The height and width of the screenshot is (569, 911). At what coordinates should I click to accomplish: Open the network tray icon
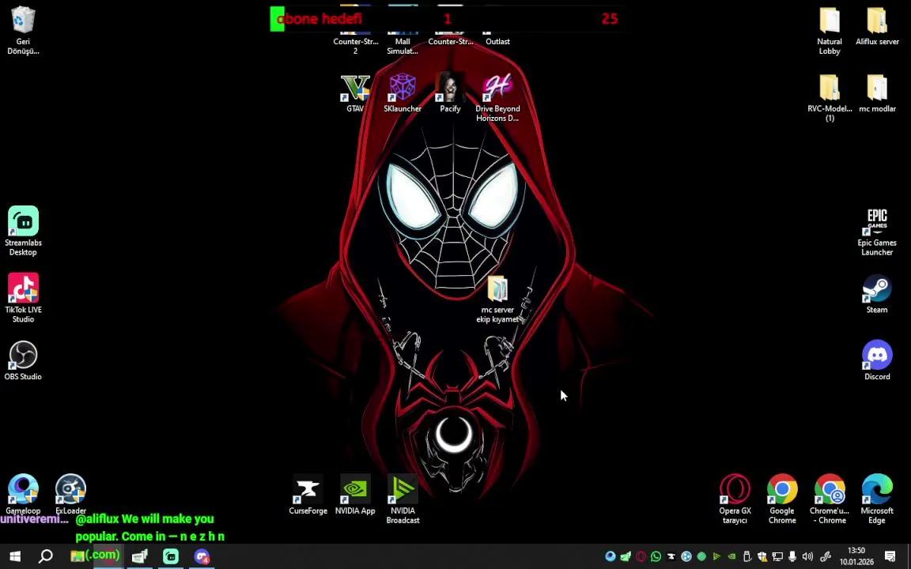[777, 556]
